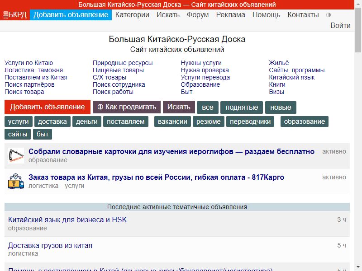
Task: Click услуги tag under 817Карго ad
Action: click(x=74, y=186)
